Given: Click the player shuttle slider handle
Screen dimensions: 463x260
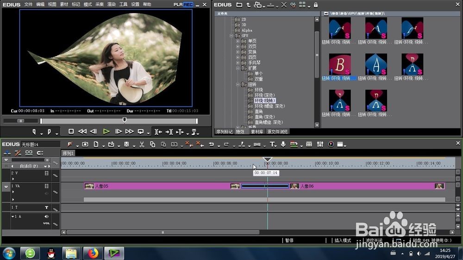Looking at the screenshot, I should [20, 121].
